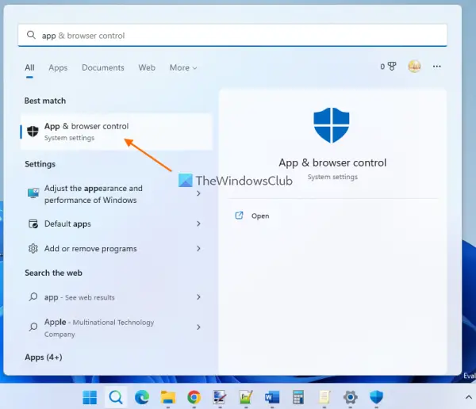This screenshot has width=476, height=409.
Task: Click the search icon beside app web result
Action: pos(33,296)
